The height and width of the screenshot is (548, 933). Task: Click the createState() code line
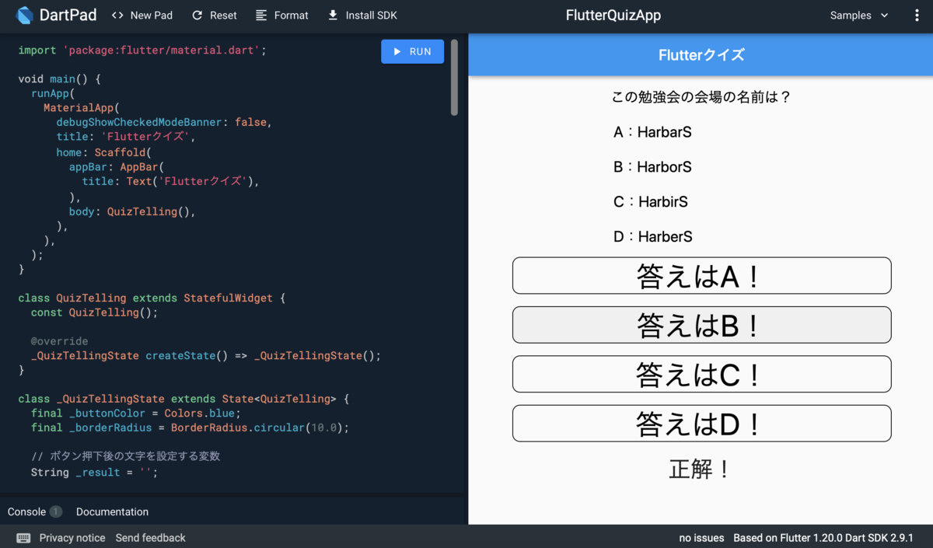point(206,355)
